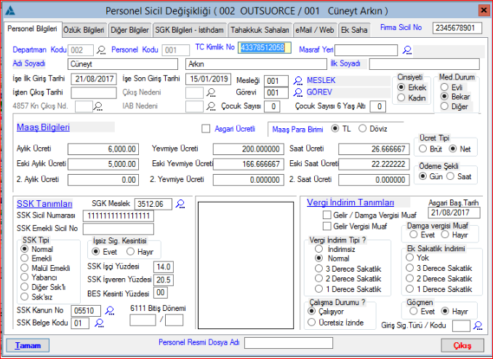Image resolution: width=493 pixels, height=359 pixels.
Task: Open the SSK Belge Kodu lookup
Action: point(100,323)
